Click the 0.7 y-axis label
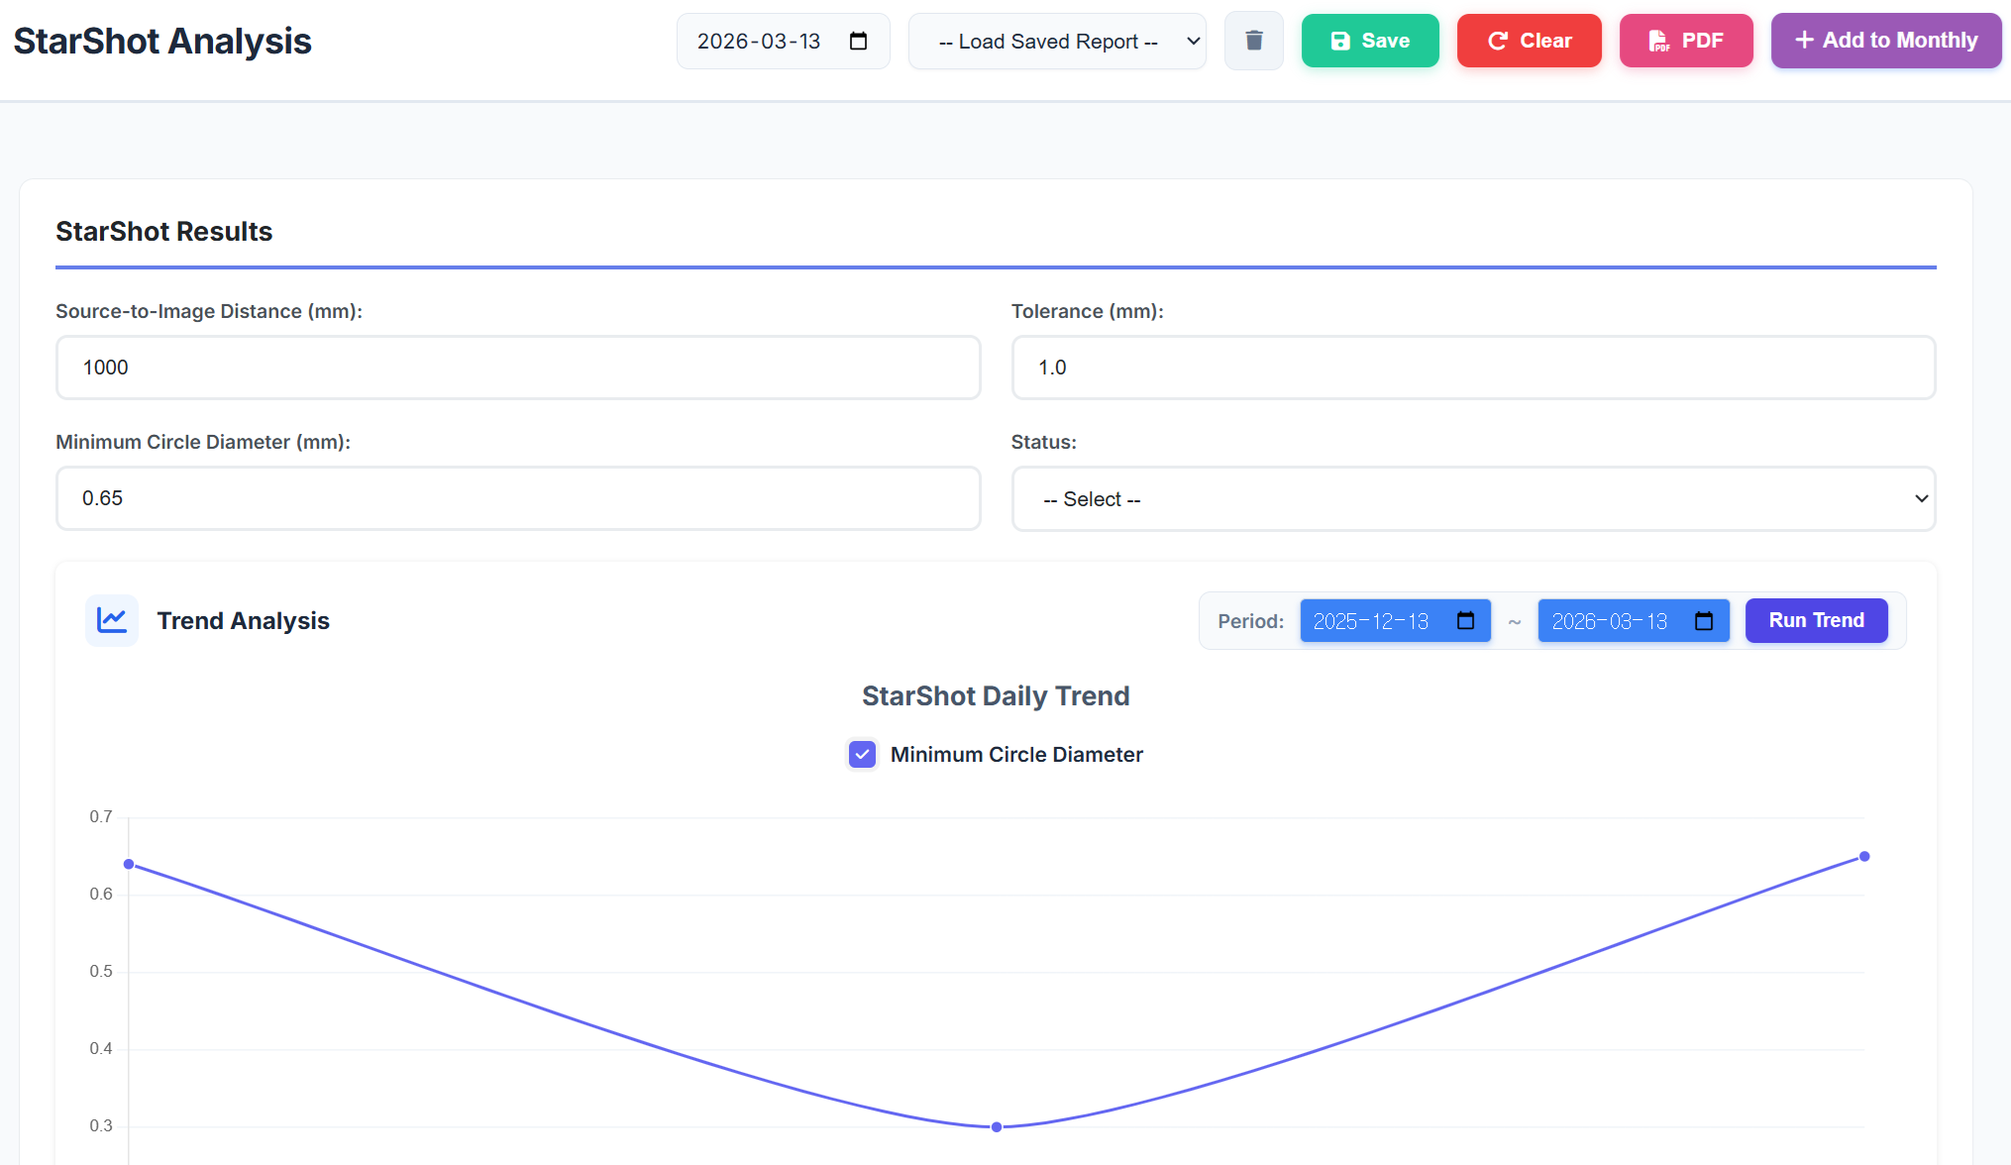 101,817
